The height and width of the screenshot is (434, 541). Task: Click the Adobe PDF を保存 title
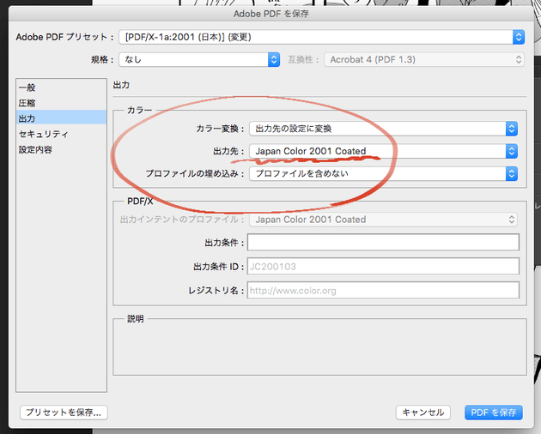270,14
